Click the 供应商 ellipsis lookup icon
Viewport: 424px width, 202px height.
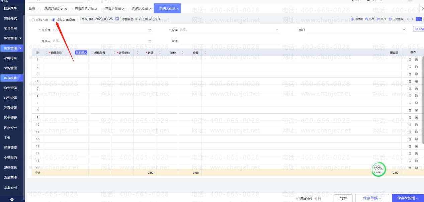[150, 30]
